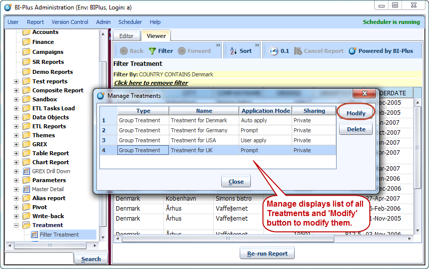Click the Cancel Report icon
The image size is (429, 269).
coord(298,51)
